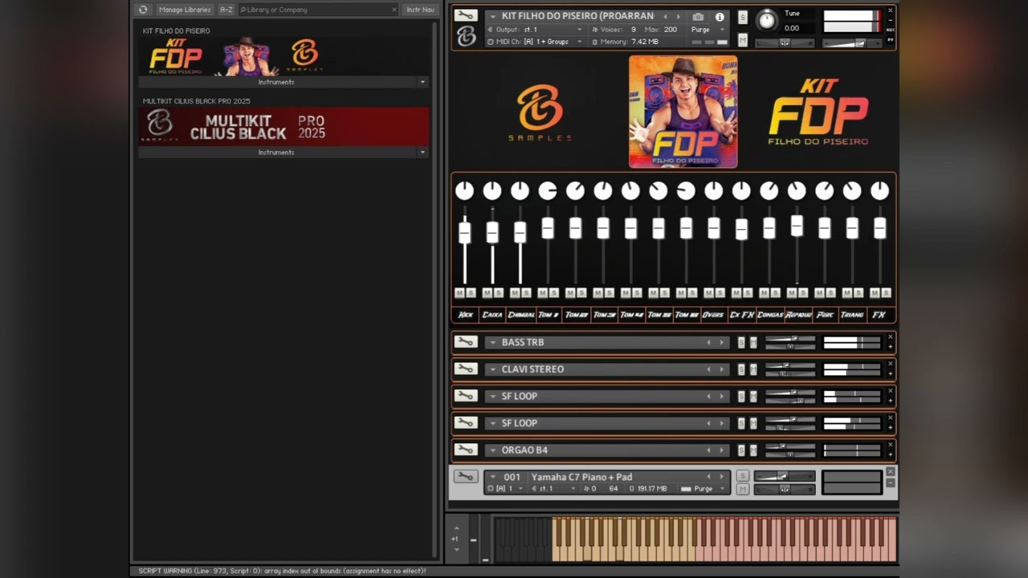Select the Perc label tab in the mixer
1028x578 pixels.
pyautogui.click(x=824, y=315)
